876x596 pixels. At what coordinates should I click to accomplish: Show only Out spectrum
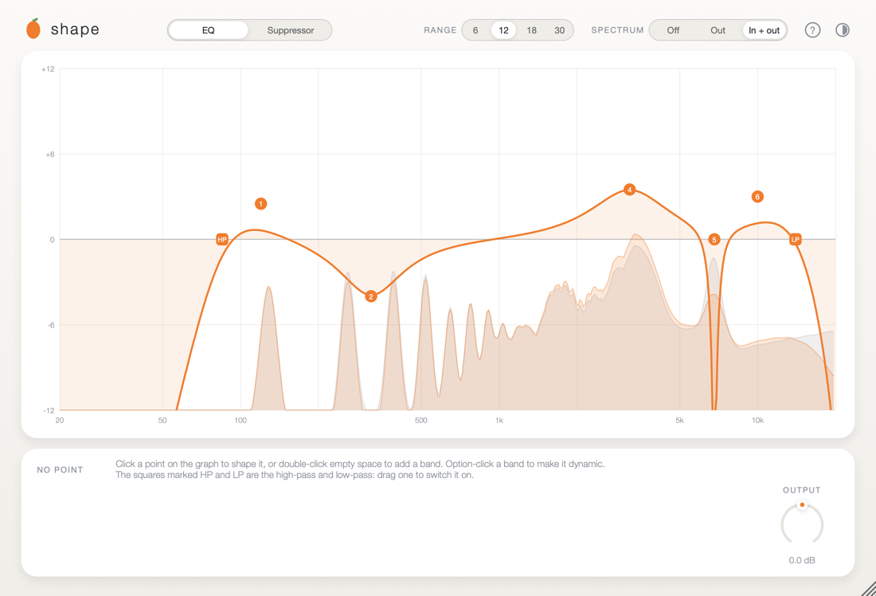[718, 30]
